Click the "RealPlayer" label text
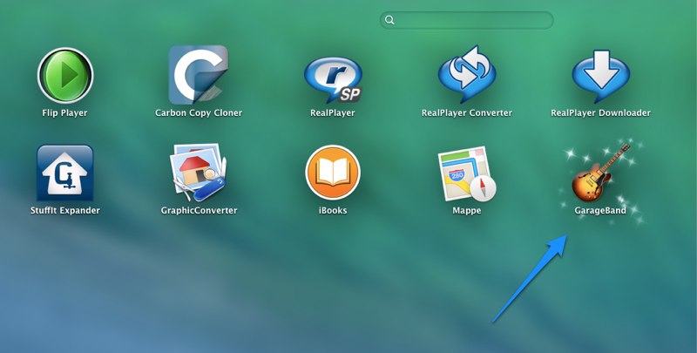 coord(333,113)
